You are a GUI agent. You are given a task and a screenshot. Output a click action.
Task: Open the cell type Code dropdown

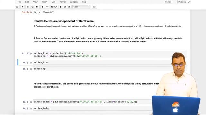[81, 7]
